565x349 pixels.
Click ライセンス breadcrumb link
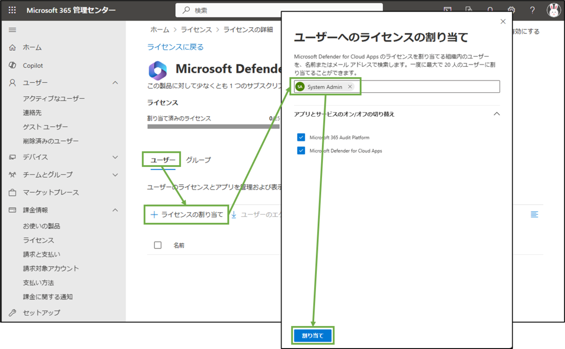[196, 30]
